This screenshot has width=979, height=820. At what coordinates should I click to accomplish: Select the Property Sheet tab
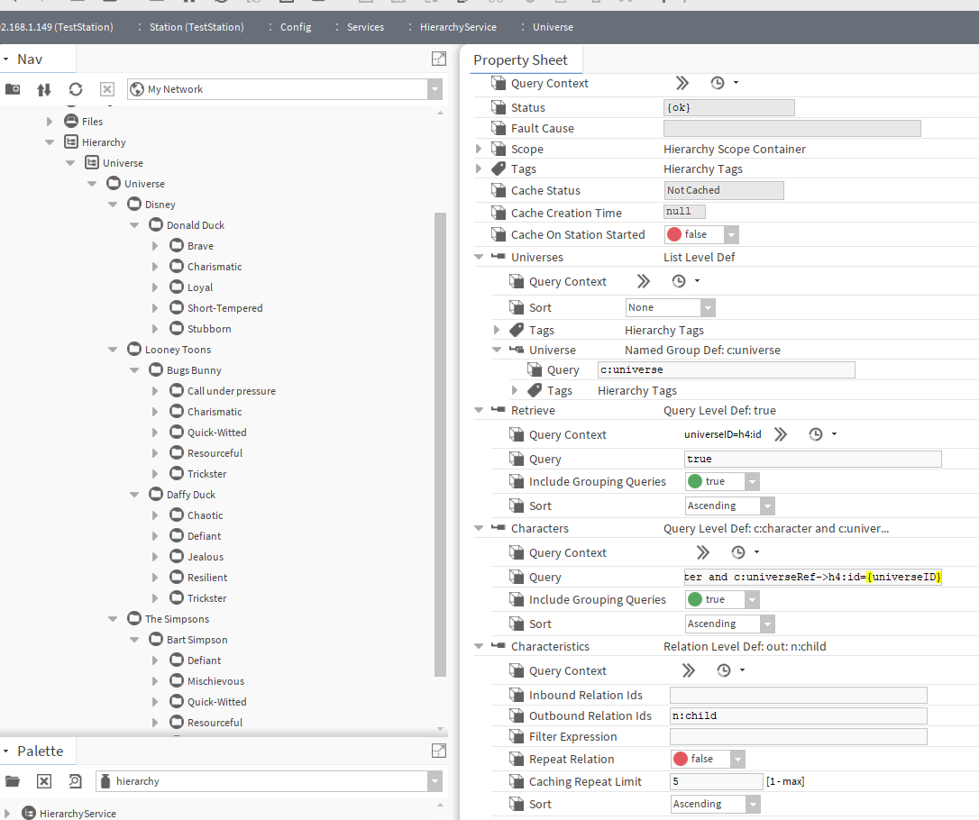(521, 60)
